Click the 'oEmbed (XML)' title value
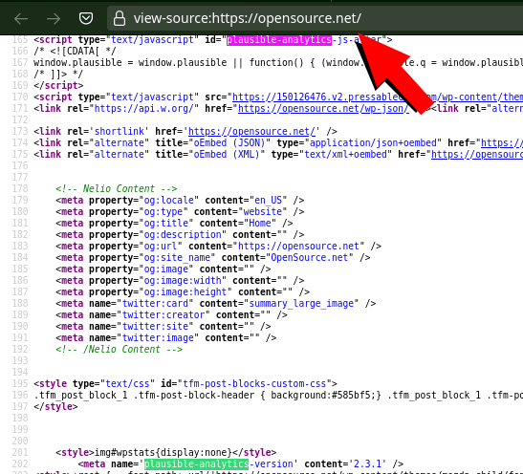 227,154
